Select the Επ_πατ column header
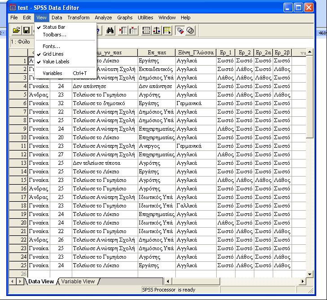327x300 pixels. coord(157,53)
